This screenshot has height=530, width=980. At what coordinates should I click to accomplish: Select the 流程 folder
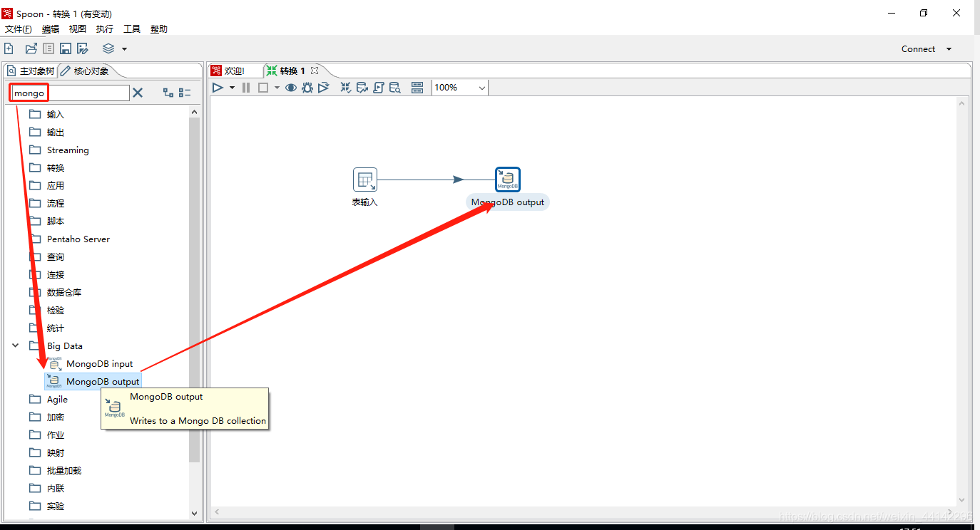(46, 203)
